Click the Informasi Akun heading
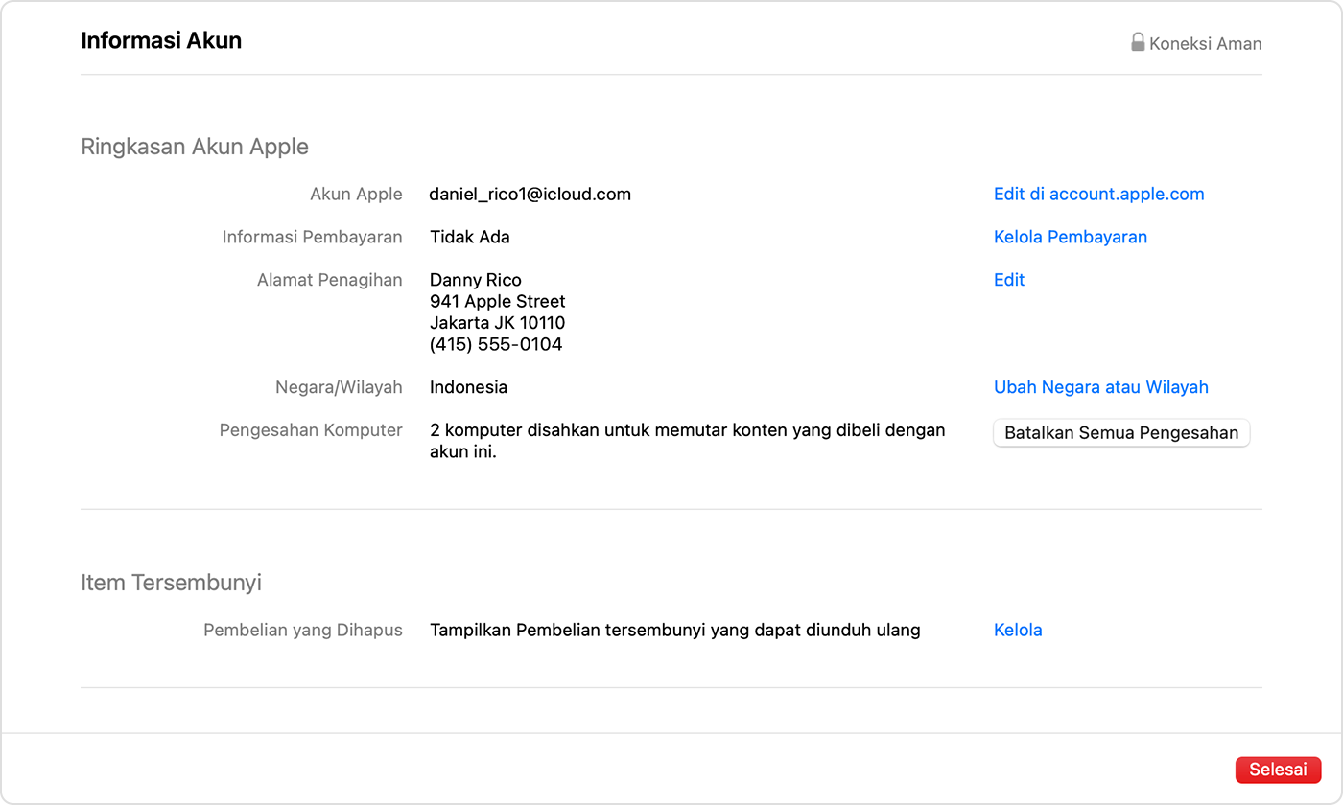The image size is (1343, 805). pos(161,40)
